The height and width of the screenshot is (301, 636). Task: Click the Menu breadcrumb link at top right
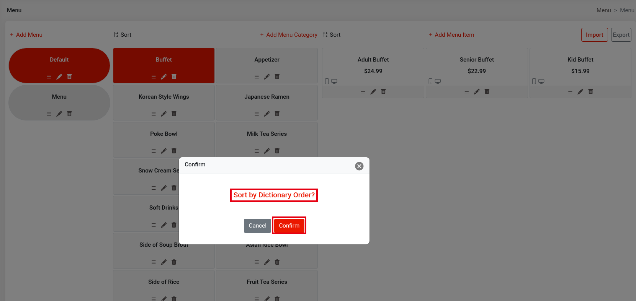click(603, 10)
